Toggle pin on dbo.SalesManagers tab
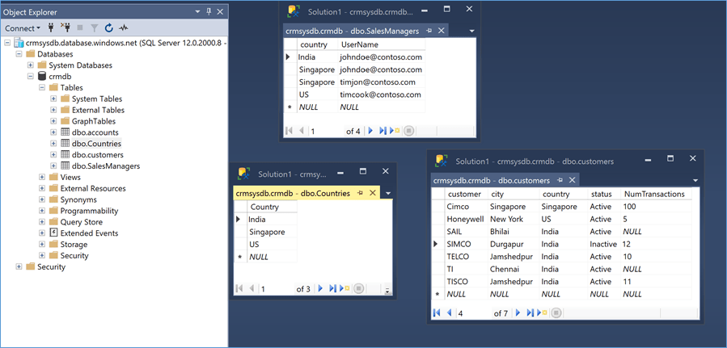Screen dimensions: 727x348 [430, 31]
